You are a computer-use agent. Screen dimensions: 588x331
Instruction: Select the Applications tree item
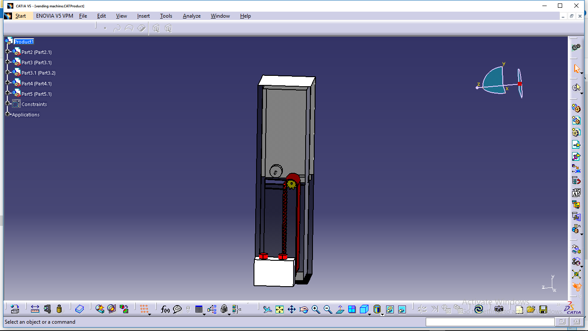[x=26, y=115]
